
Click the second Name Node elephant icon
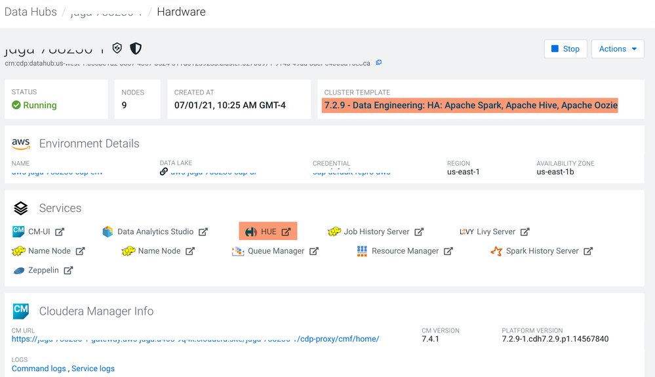click(129, 251)
